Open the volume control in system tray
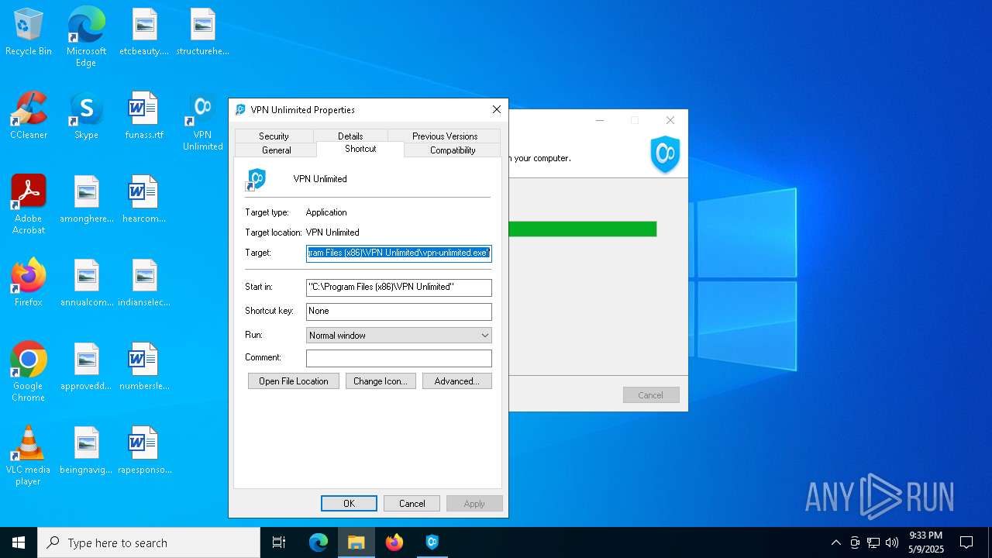The width and height of the screenshot is (992, 558). coord(892,542)
